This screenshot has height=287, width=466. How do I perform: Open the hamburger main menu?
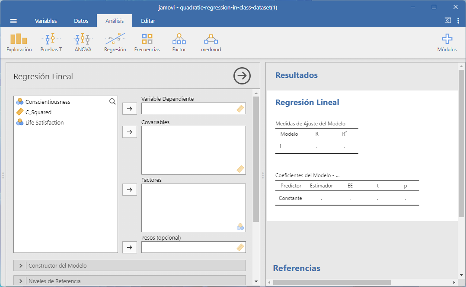[x=13, y=21]
